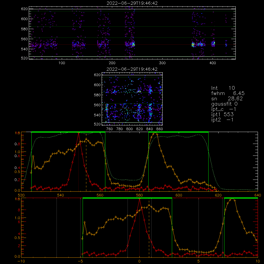The width and height of the screenshot is (264, 264).
Task: Click the 760 x-axis label of middle image
Action: click(110, 129)
